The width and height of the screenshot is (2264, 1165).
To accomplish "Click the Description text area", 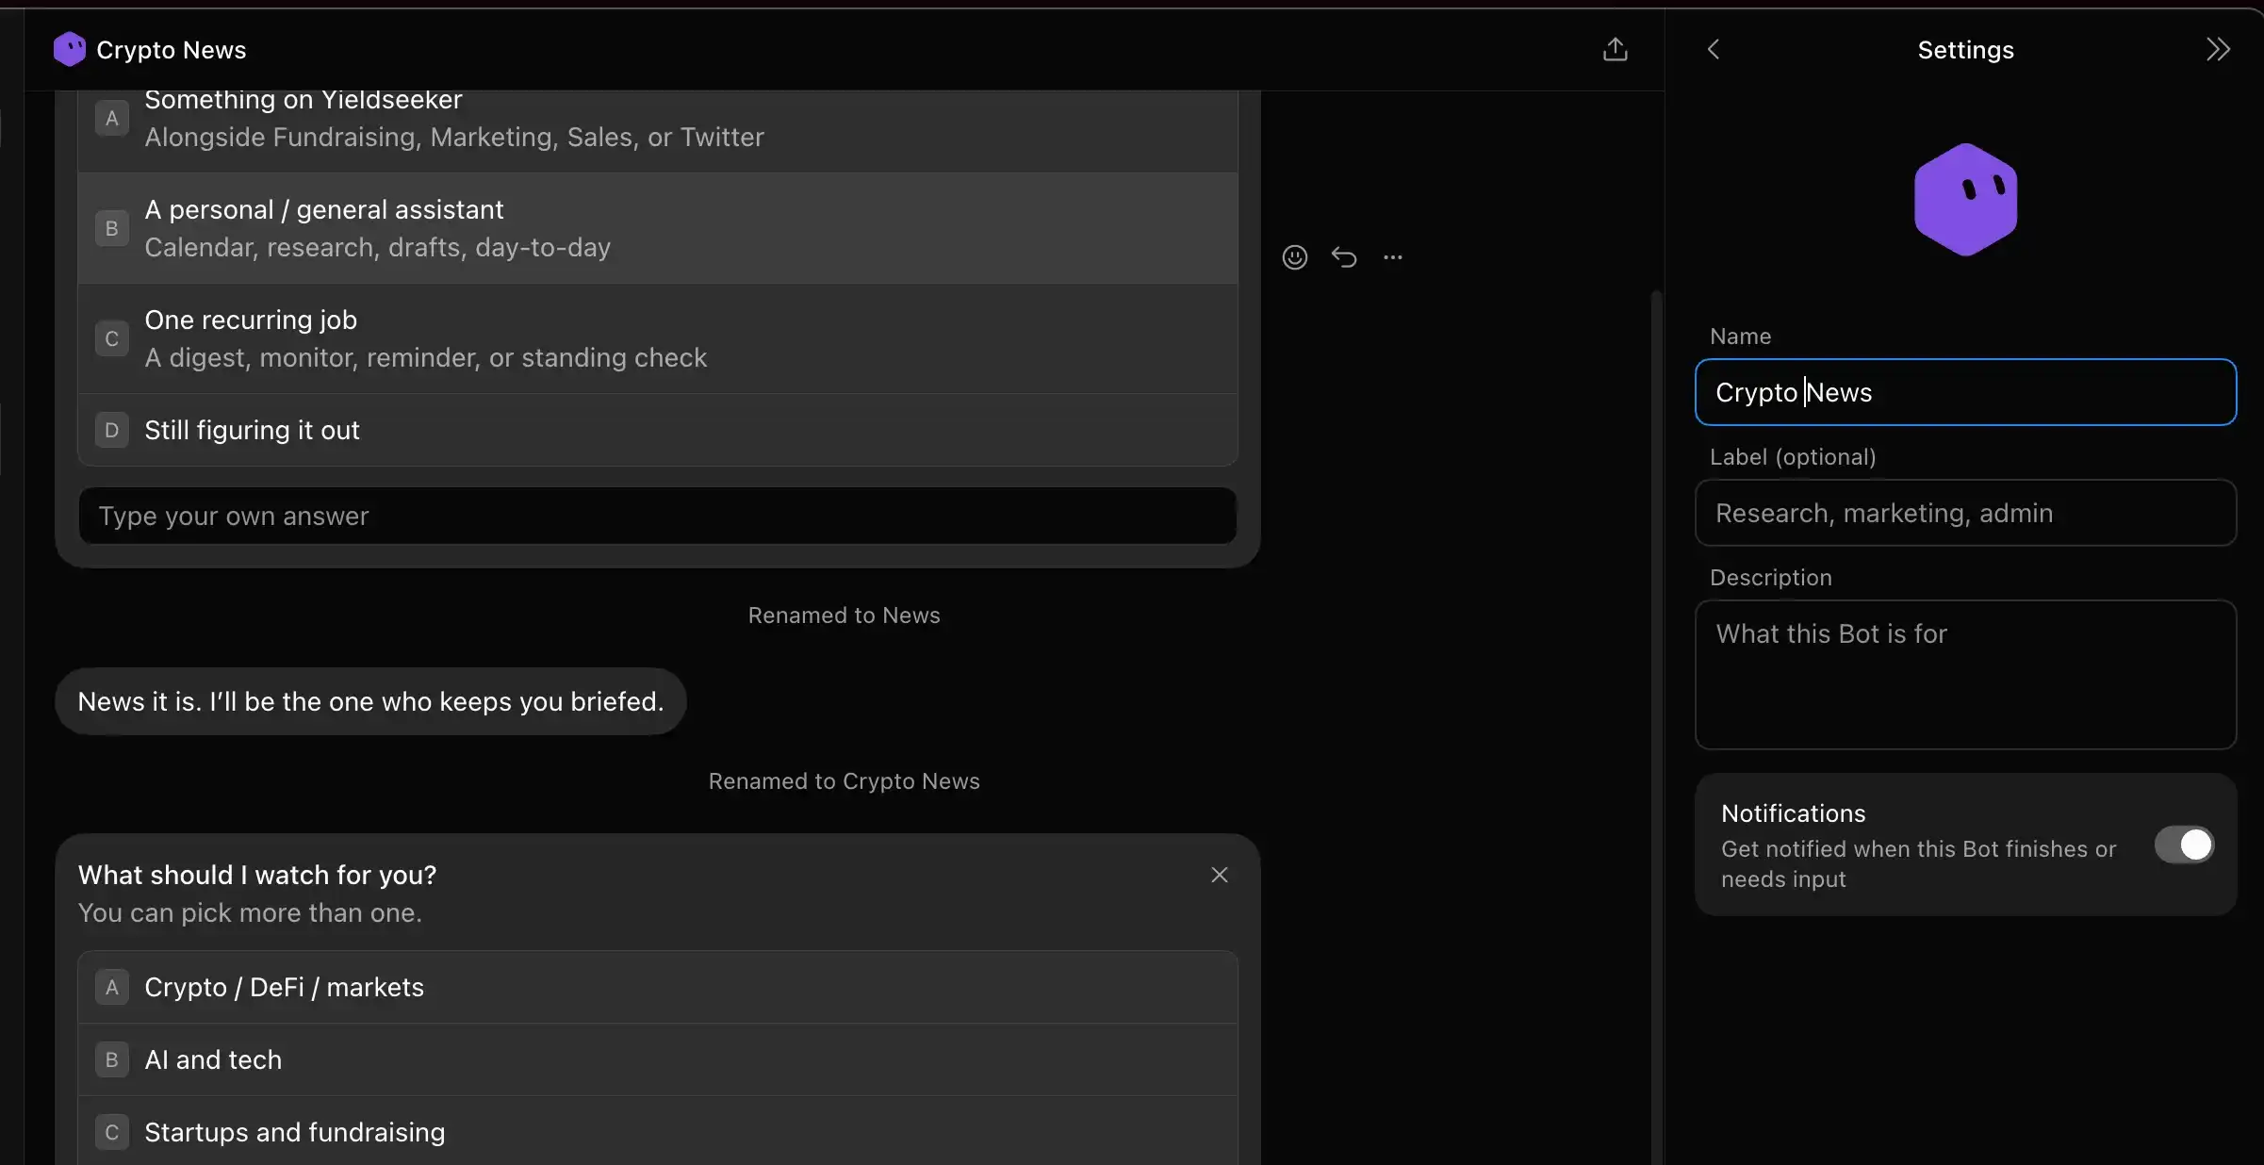I will click(x=1965, y=675).
